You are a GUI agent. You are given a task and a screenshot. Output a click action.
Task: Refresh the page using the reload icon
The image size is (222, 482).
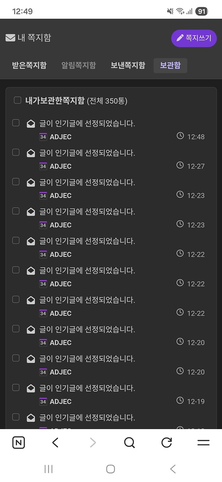(x=166, y=443)
